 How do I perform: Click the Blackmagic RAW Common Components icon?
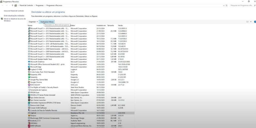[x=29, y=118]
